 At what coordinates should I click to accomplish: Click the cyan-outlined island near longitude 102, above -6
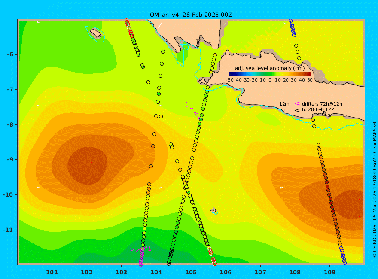pyautogui.click(x=95, y=34)
